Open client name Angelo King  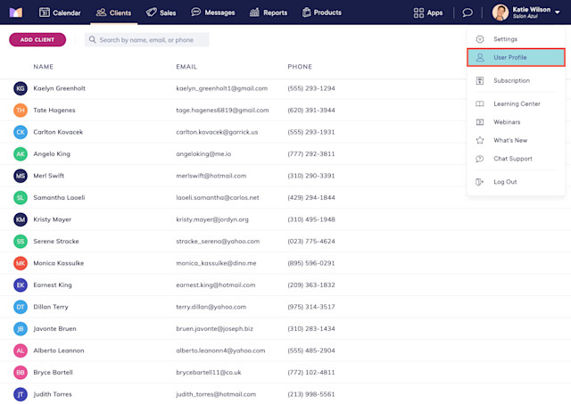(x=52, y=154)
